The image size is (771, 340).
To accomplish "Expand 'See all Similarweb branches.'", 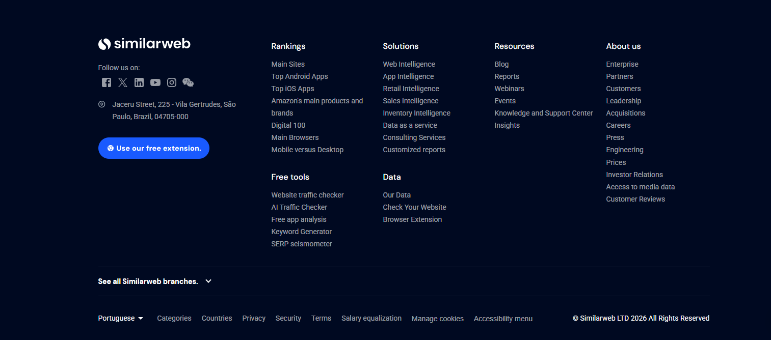I will (x=155, y=281).
